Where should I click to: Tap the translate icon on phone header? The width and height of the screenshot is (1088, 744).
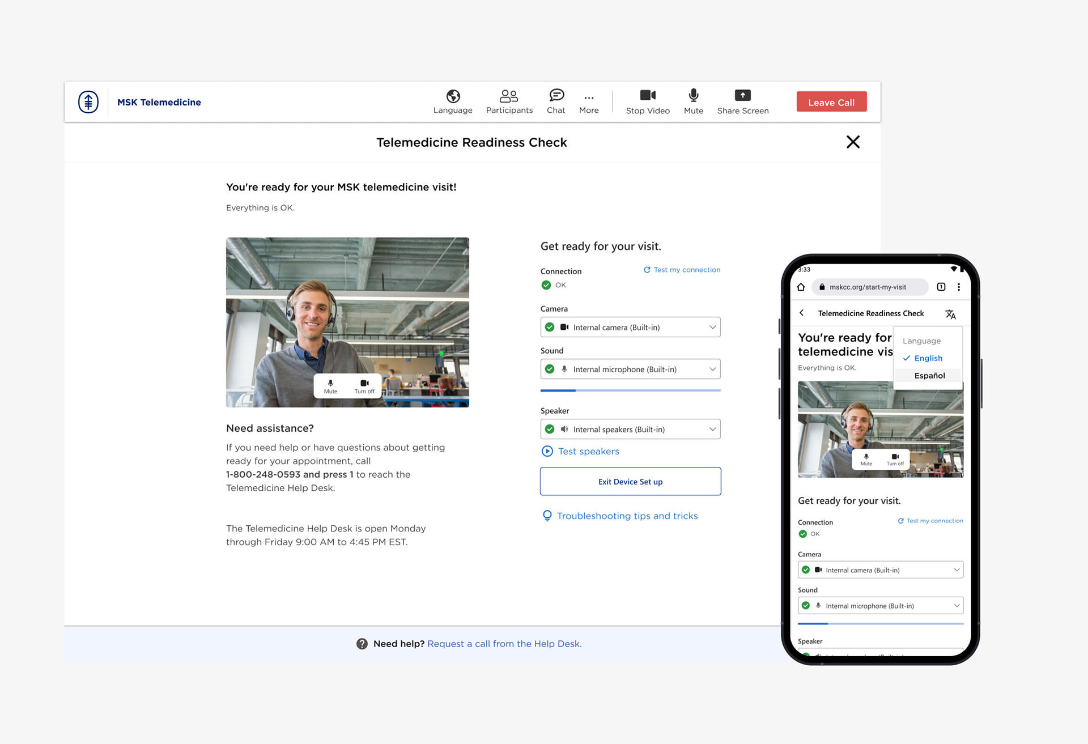tap(950, 314)
